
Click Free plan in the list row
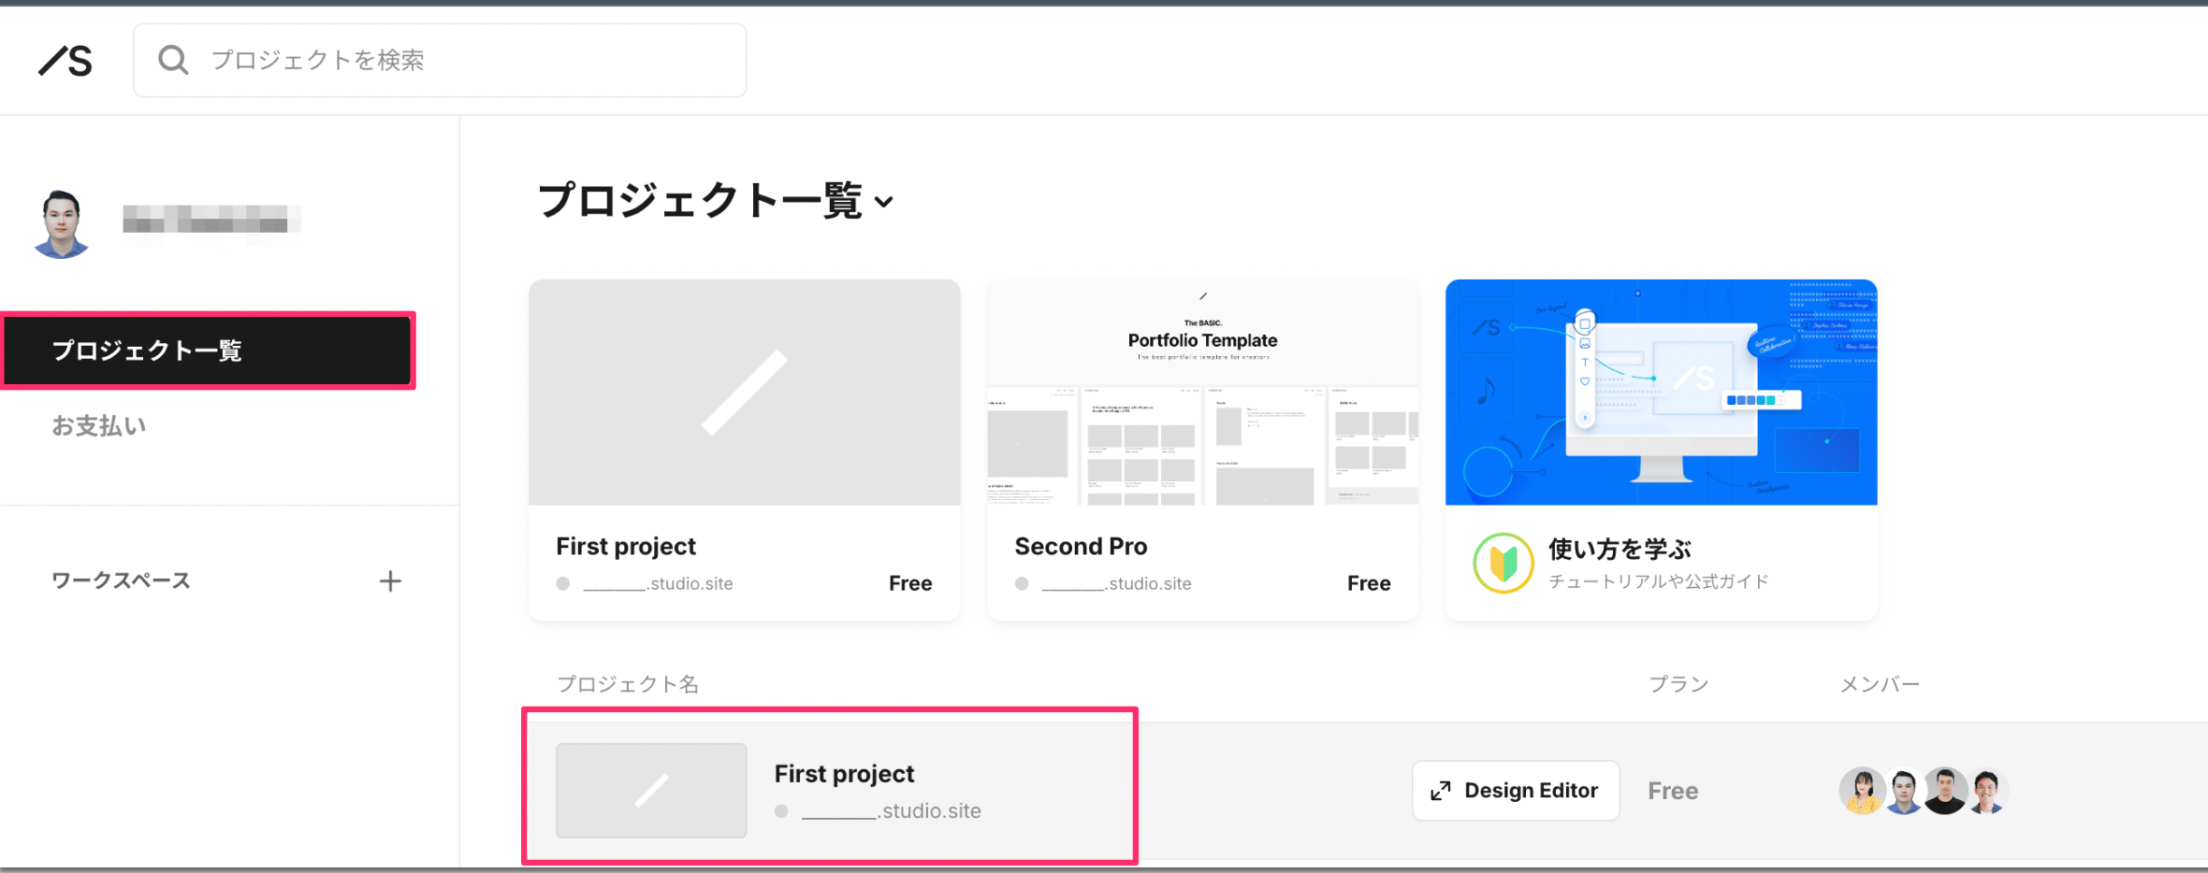pos(1673,791)
